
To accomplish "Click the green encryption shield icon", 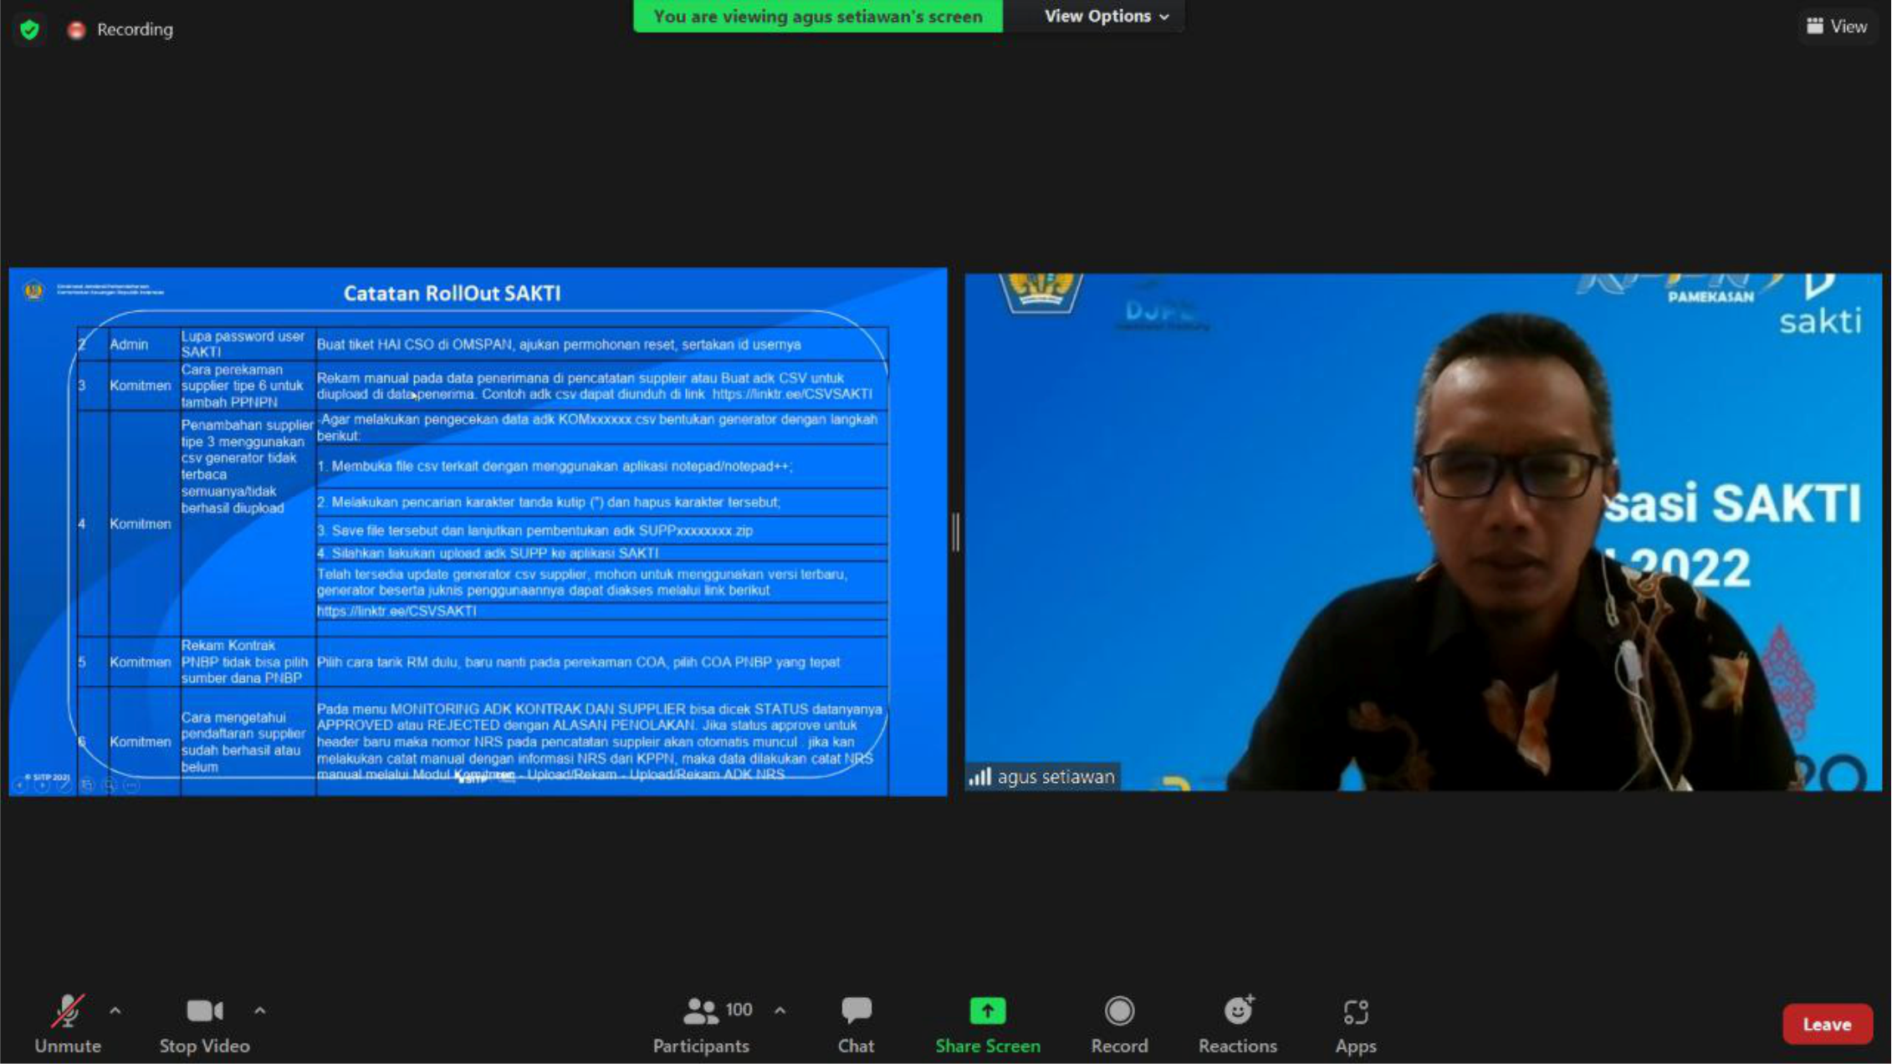I will point(29,30).
